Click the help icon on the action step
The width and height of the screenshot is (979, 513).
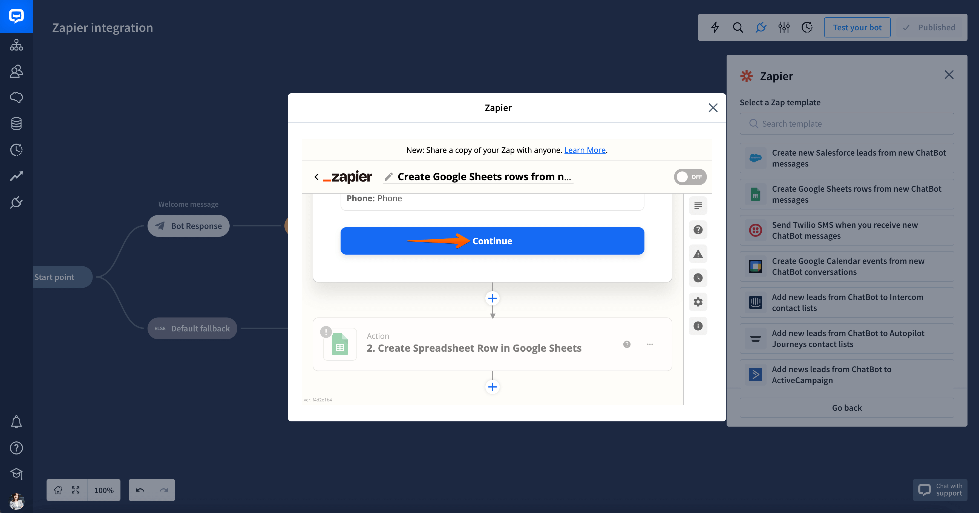(627, 344)
